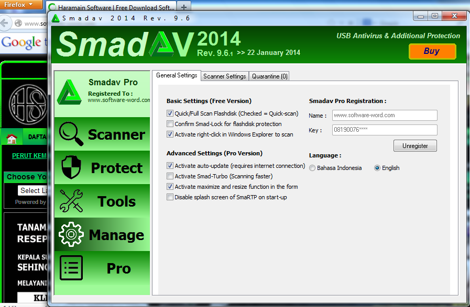Restore down the Smadav window
The width and height of the screenshot is (470, 307).
434,16
